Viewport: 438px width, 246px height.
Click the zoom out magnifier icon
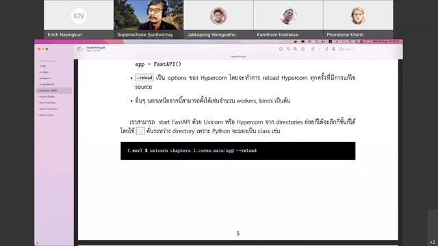pos(288,49)
